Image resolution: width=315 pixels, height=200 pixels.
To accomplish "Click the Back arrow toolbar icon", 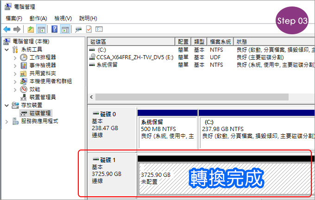I will pos(7,29).
